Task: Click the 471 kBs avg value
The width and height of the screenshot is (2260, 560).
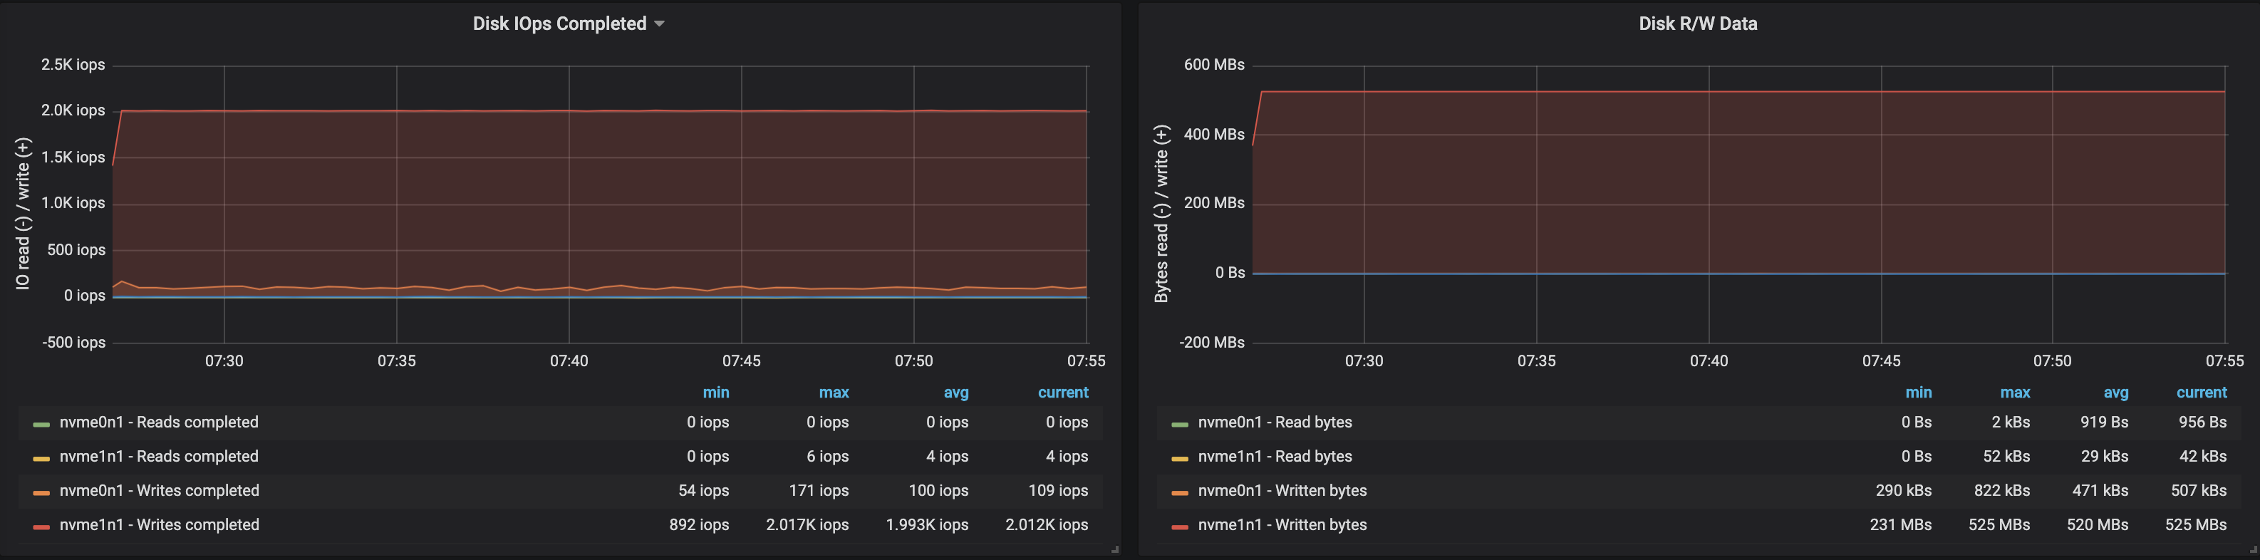Action: [x=2100, y=491]
